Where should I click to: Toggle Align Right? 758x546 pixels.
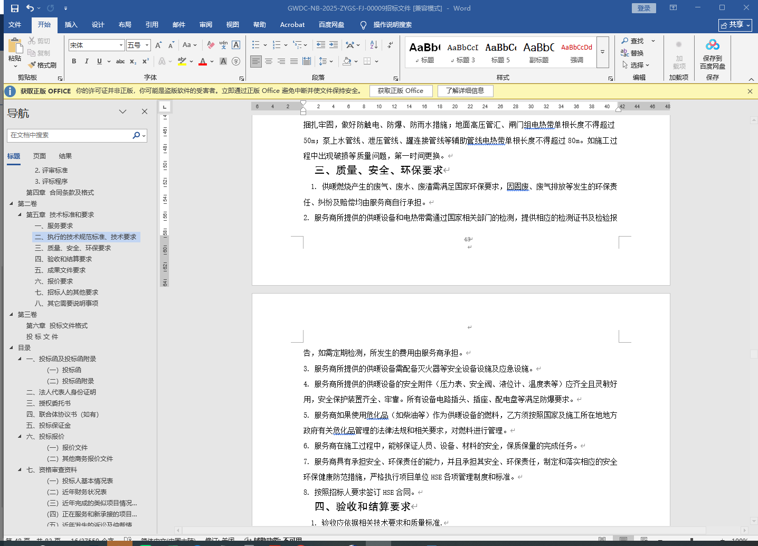(281, 61)
